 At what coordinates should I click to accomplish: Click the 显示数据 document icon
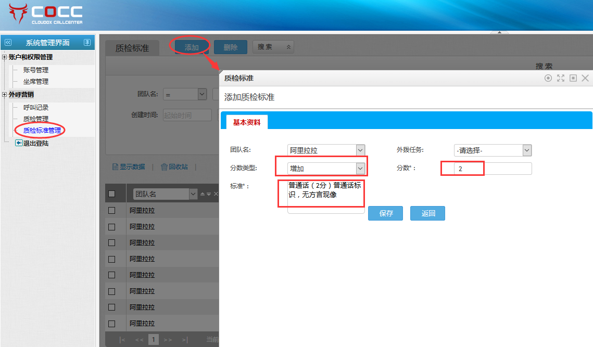point(116,167)
